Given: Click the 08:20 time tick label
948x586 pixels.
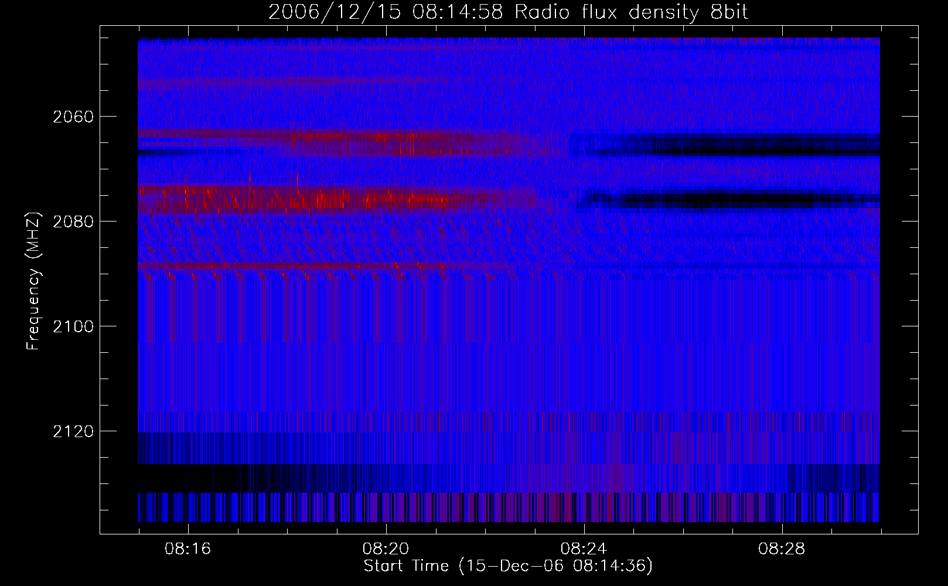Looking at the screenshot, I should (x=386, y=549).
